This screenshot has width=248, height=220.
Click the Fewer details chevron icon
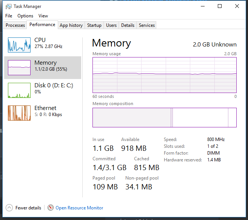coord(9,208)
